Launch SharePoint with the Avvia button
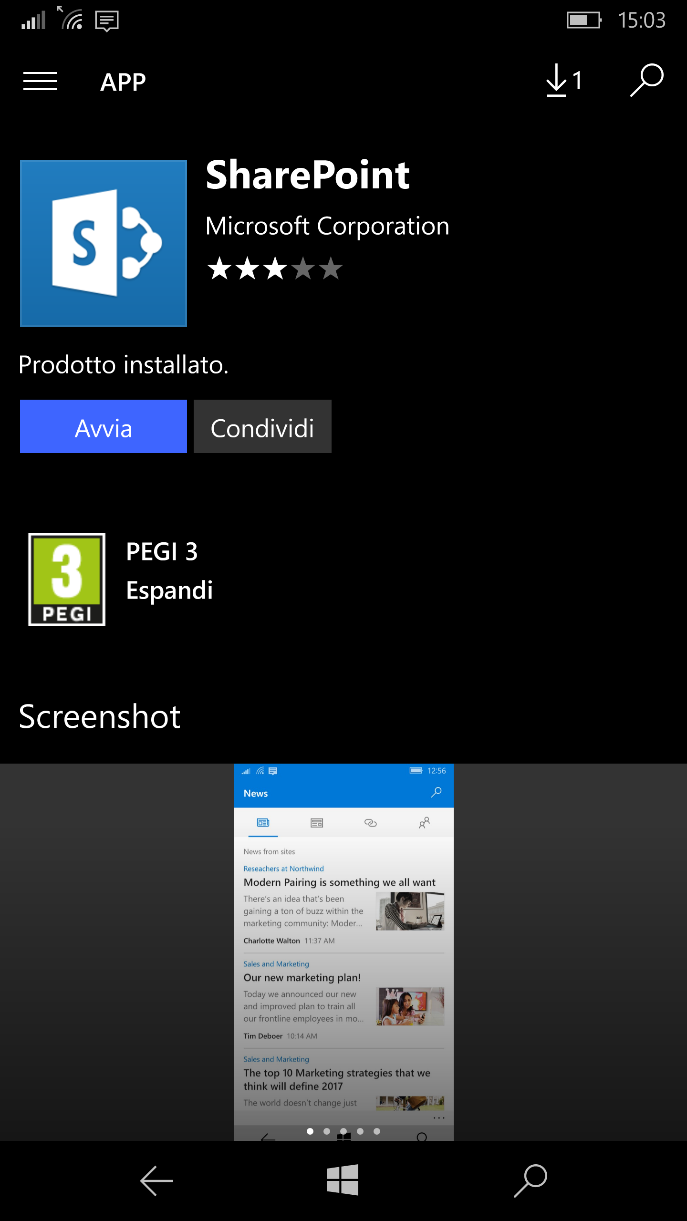Image resolution: width=687 pixels, height=1221 pixels. [104, 426]
